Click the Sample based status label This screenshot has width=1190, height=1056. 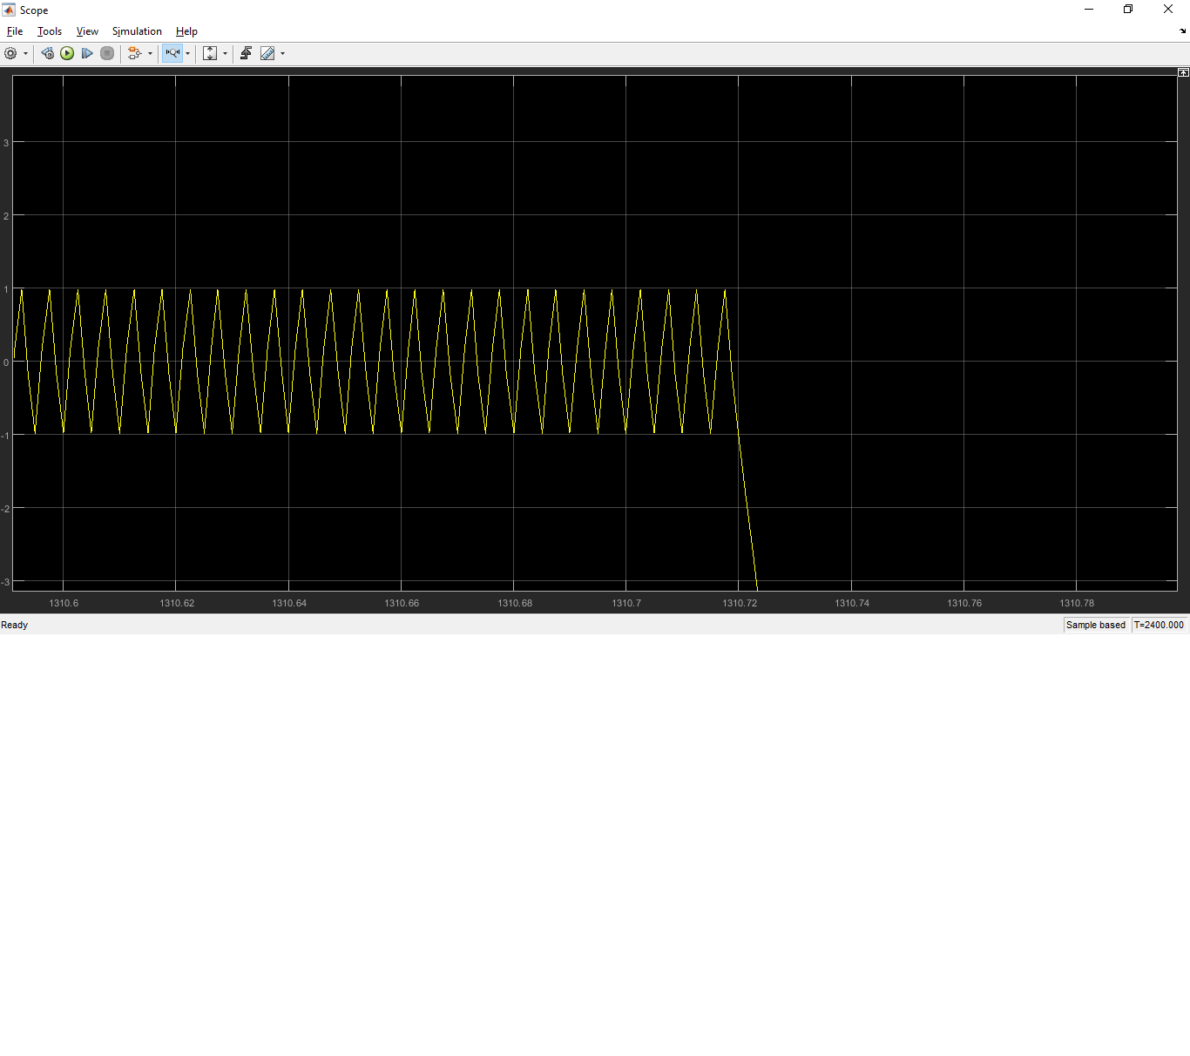click(1095, 625)
